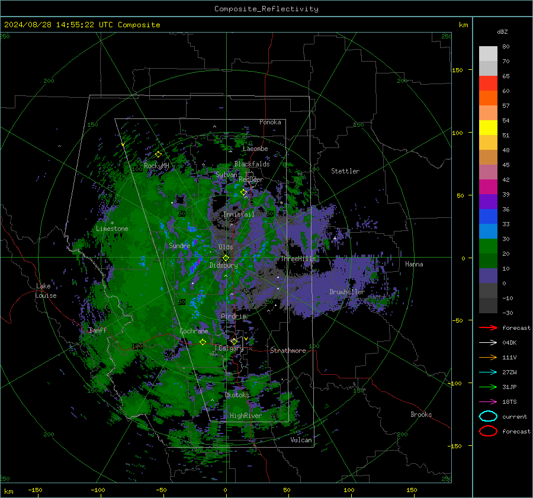
Task: Click the red forecast arrow in legend
Action: (x=488, y=327)
